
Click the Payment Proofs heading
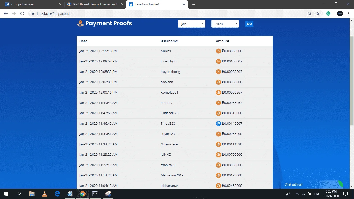(109, 23)
